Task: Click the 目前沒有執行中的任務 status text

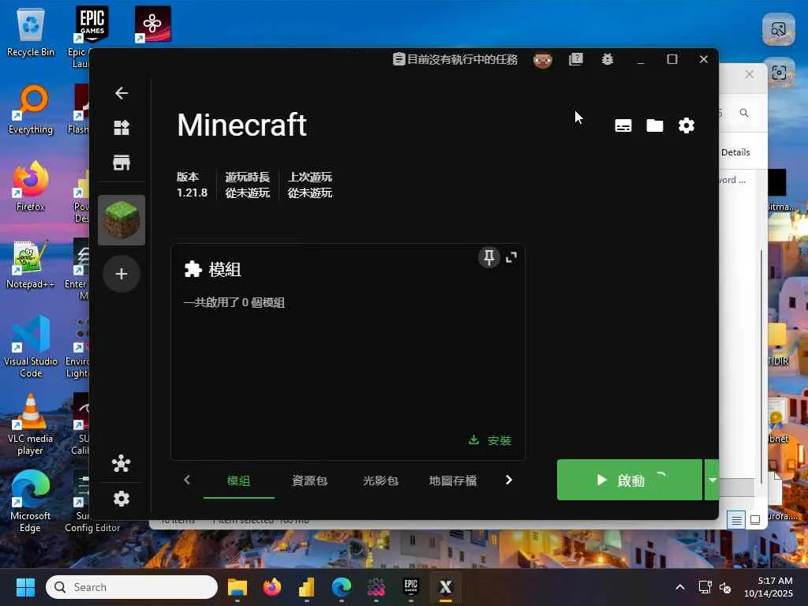Action: pyautogui.click(x=462, y=59)
